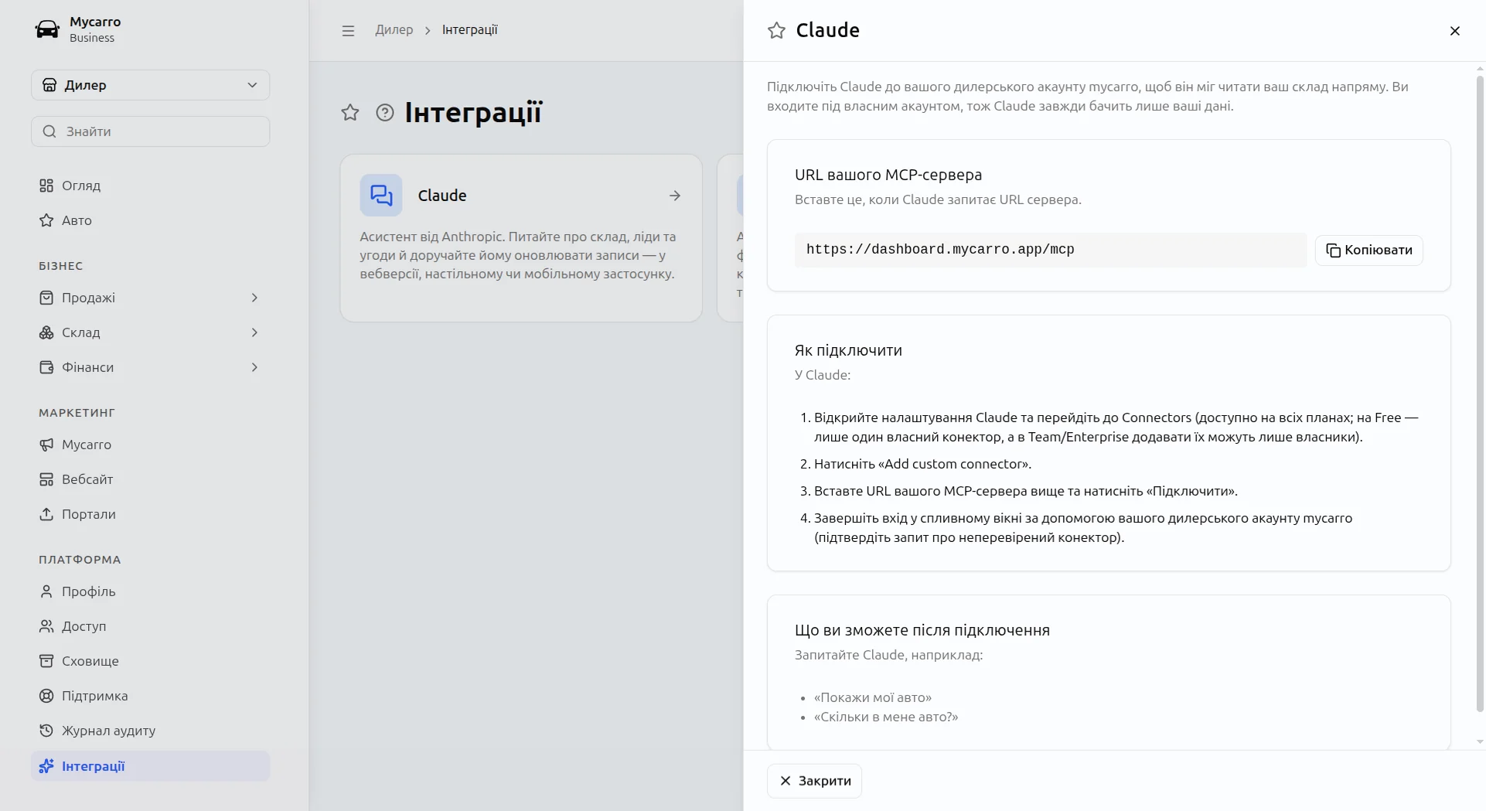This screenshot has height=811, width=1486.
Task: Click the Інтеграції breadcrumb text
Action: tap(470, 30)
